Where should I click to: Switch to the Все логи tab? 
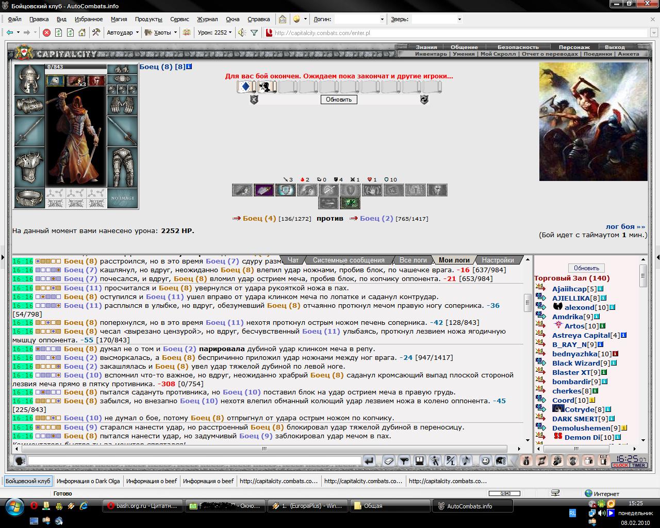[x=413, y=260]
